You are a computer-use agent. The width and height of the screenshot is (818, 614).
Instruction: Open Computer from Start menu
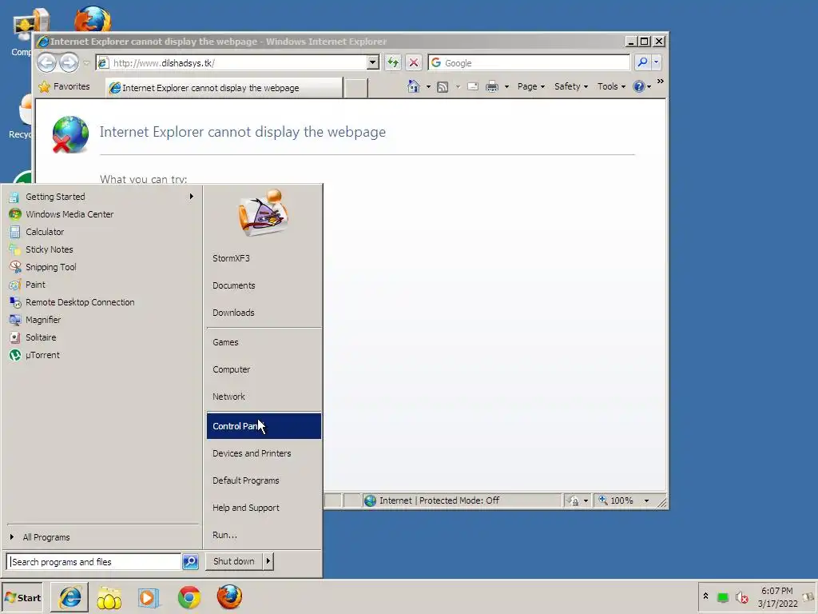[264, 369]
